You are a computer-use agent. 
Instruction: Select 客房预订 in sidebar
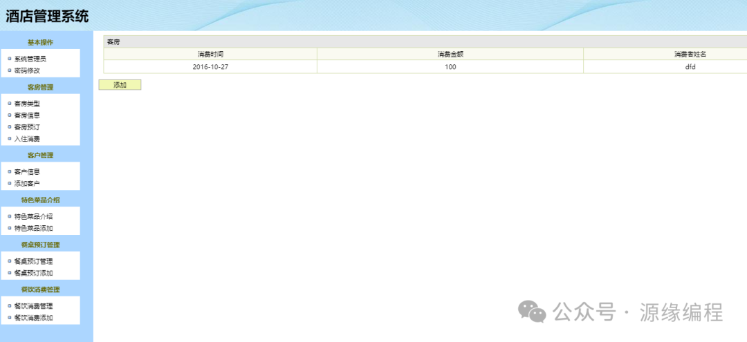pos(27,127)
